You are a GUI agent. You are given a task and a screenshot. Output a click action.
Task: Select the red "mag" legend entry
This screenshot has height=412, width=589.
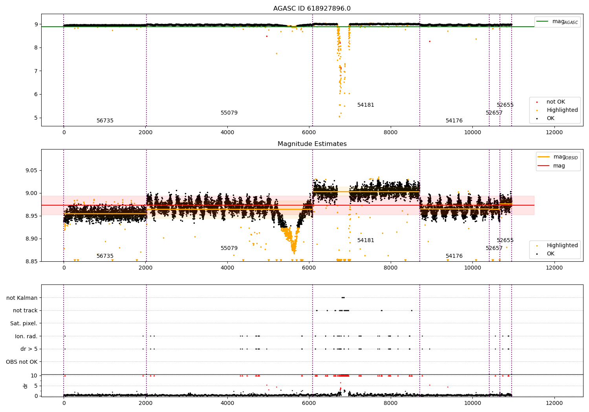(x=559, y=166)
